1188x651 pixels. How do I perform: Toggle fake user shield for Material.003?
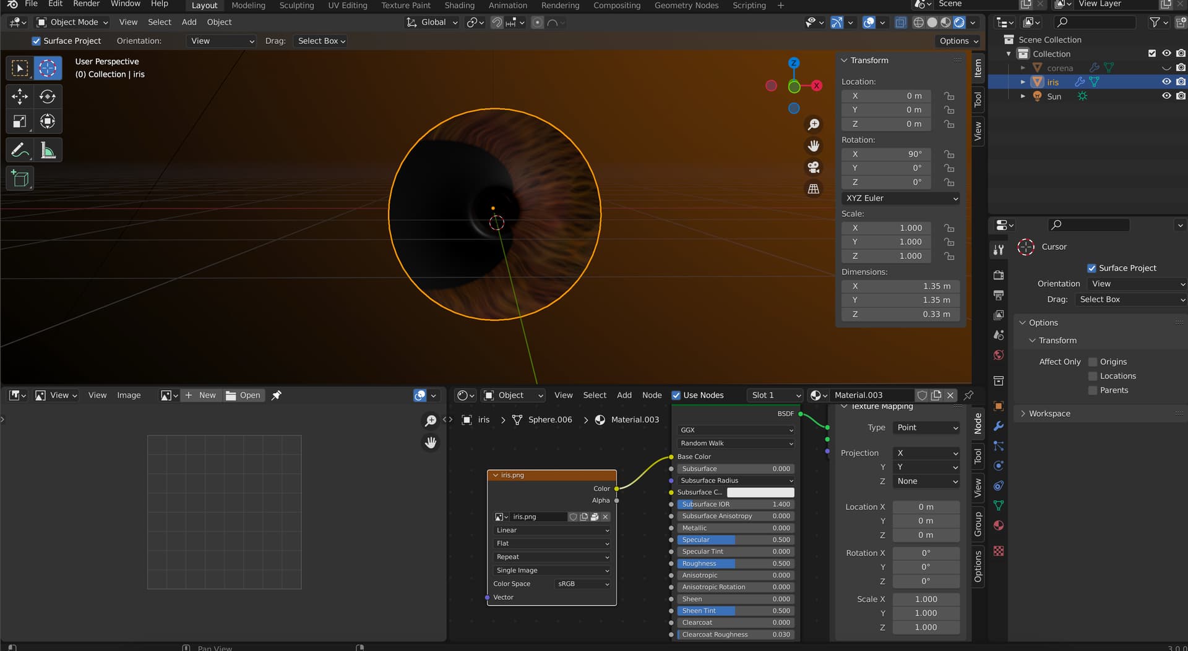pos(922,395)
